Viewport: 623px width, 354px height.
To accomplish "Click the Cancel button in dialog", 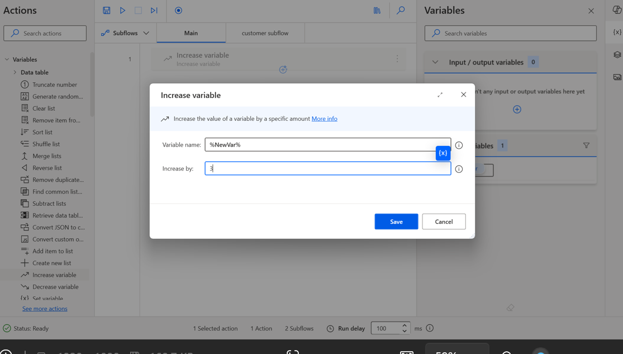I will [444, 221].
